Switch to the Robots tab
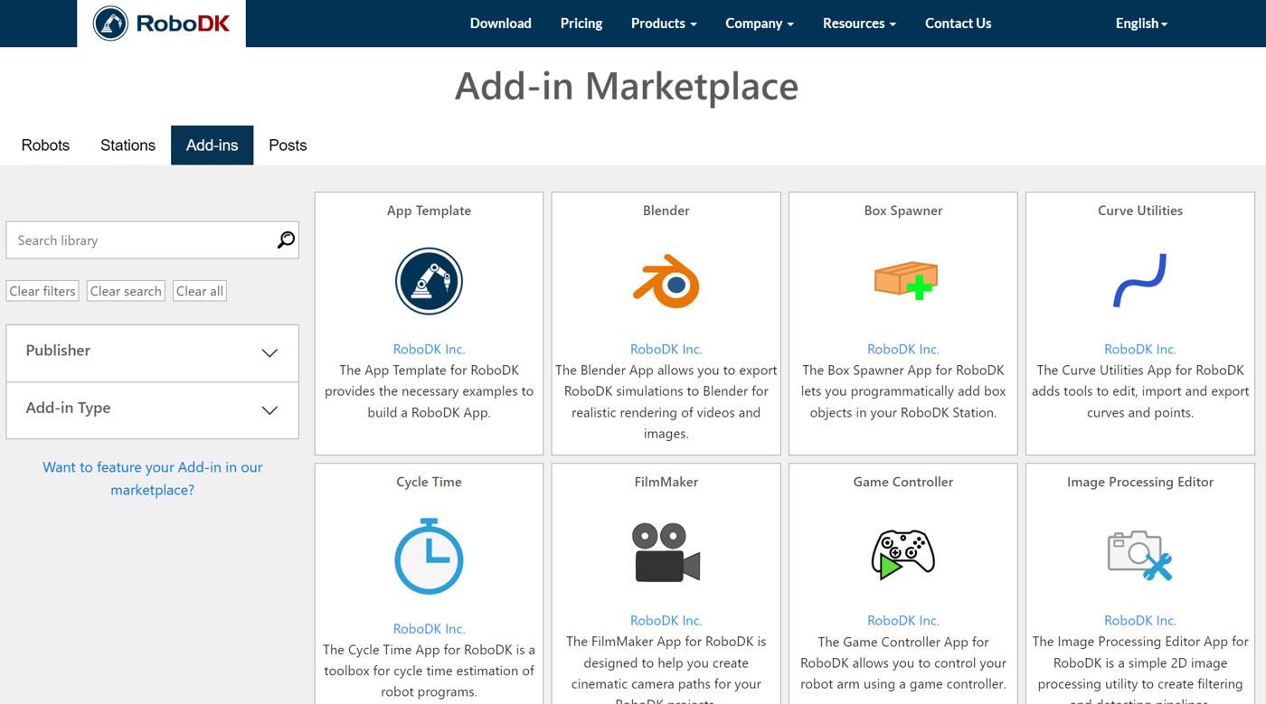Image resolution: width=1266 pixels, height=704 pixels. (45, 145)
